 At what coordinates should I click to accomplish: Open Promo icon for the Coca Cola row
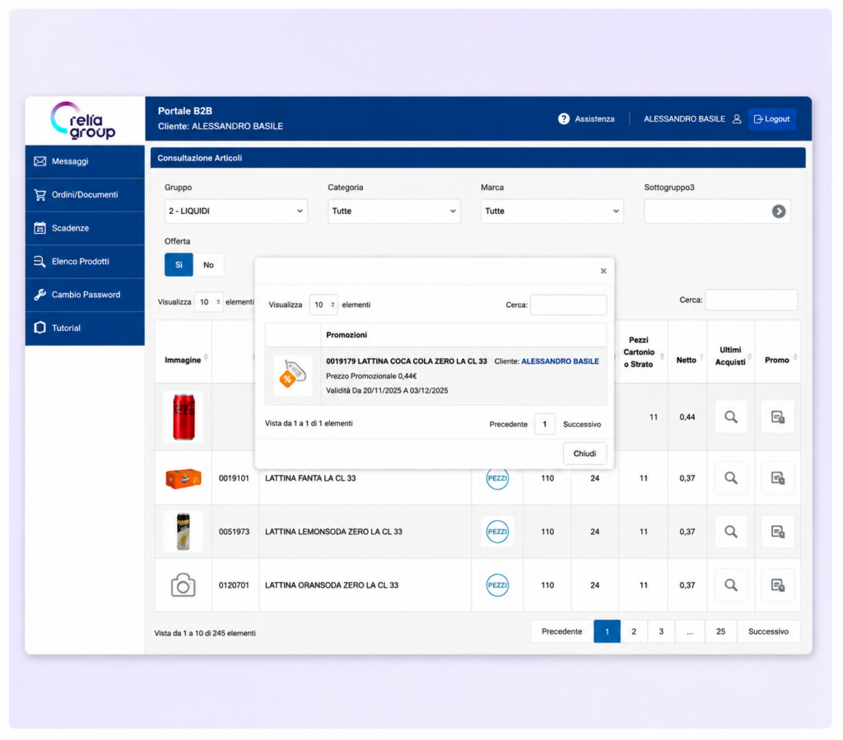pos(777,417)
